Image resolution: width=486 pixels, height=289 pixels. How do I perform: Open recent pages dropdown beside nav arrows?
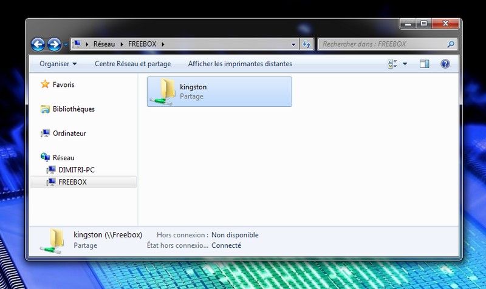click(66, 44)
